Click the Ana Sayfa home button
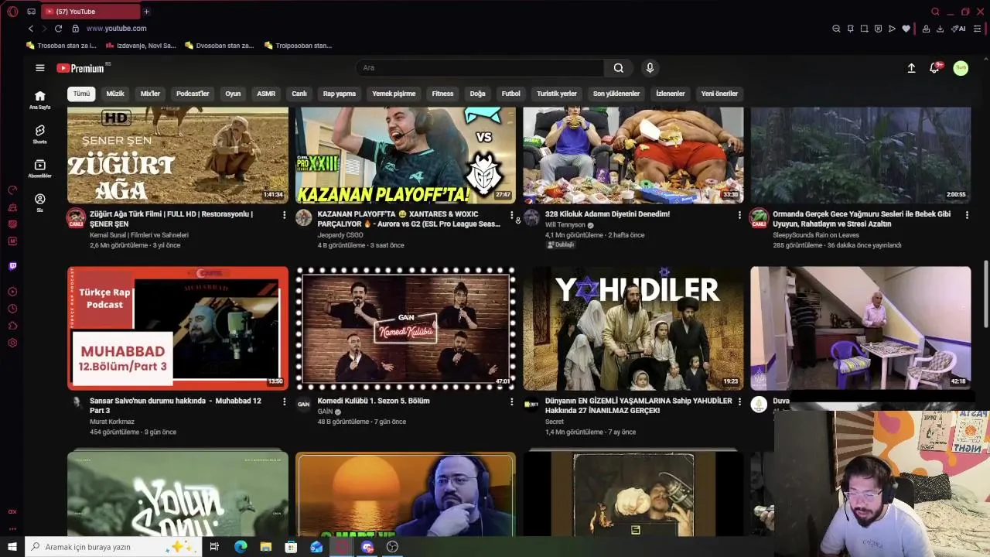Image resolution: width=990 pixels, height=557 pixels. (40, 100)
